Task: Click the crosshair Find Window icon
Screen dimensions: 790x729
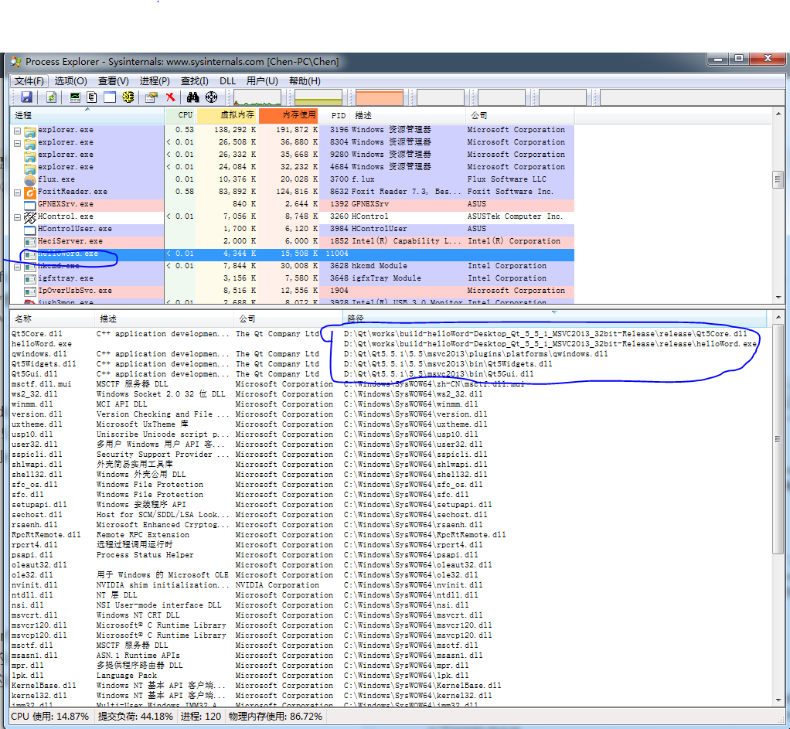Action: click(211, 97)
